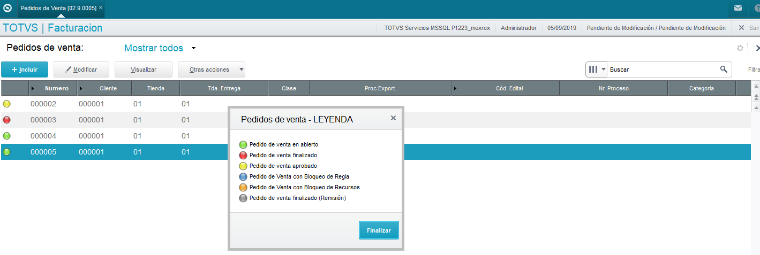Click 'TOTVS Servicios MSSQL P1223_mexrox' status text
Viewport: 760px width, 255px height.
437,28
